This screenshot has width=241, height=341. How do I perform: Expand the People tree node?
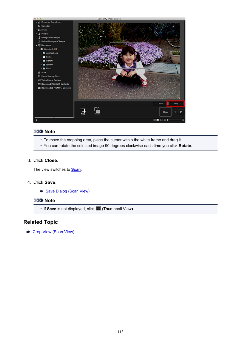[36, 34]
